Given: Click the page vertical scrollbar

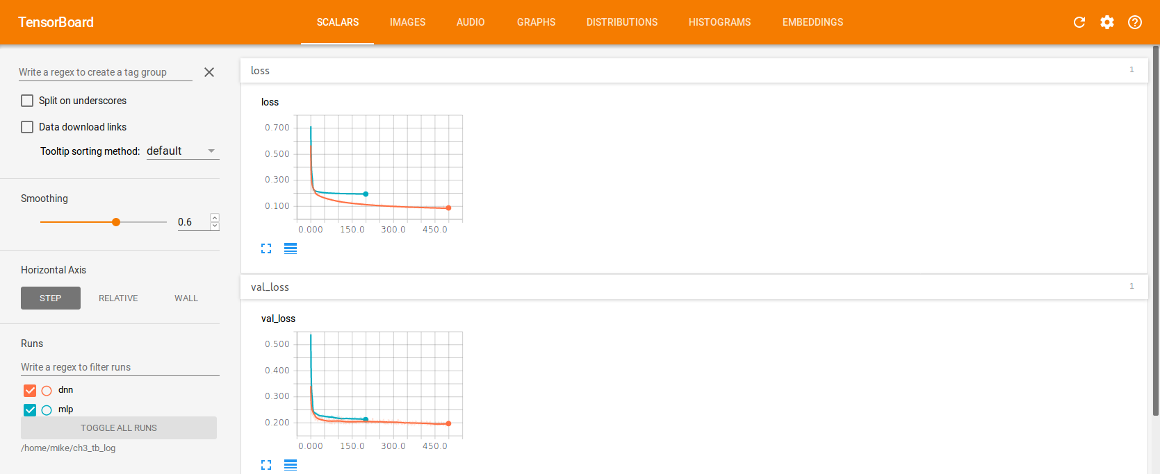Looking at the screenshot, I should [x=1156, y=230].
